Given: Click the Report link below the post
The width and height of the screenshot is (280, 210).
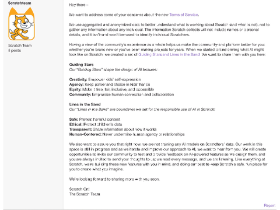Looking at the screenshot, I should point(269,205).
